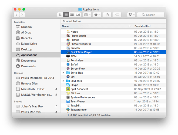Switch to list view
This screenshot has width=178, height=135.
[66, 15]
